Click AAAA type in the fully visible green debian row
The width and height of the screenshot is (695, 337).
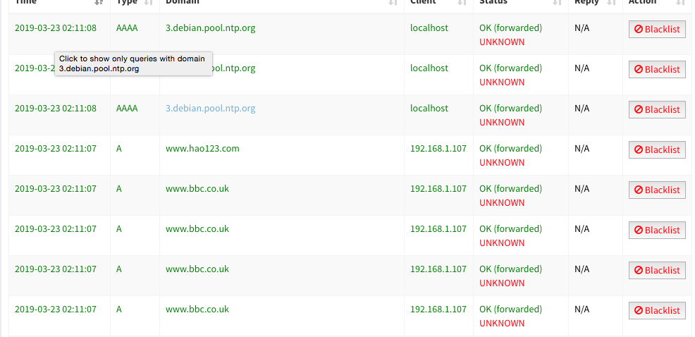[x=127, y=28]
